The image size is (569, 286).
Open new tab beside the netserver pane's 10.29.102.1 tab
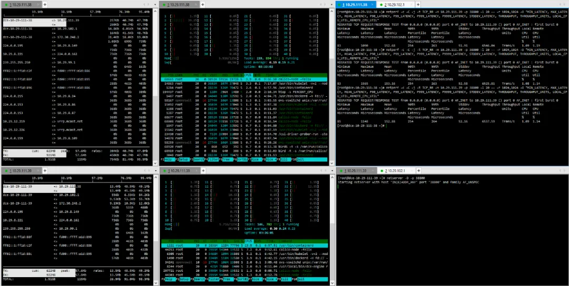[x=418, y=170]
